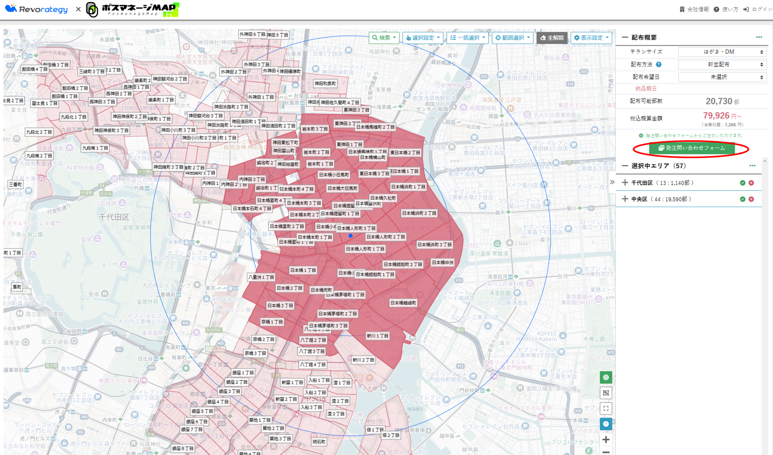Click the green current-location target icon

point(606,377)
